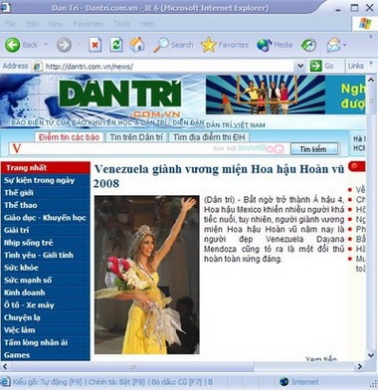Open Tấm lòng nhân ái section
The width and height of the screenshot is (378, 390).
(x=46, y=342)
